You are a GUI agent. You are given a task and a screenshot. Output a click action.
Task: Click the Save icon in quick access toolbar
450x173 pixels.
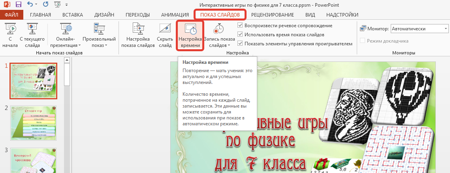pyautogui.click(x=18, y=6)
